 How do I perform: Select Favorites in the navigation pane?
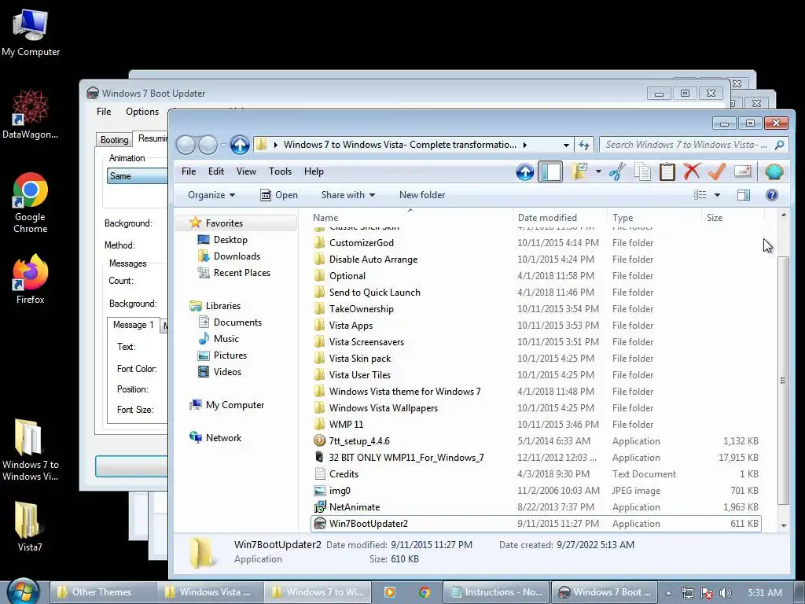coord(224,223)
